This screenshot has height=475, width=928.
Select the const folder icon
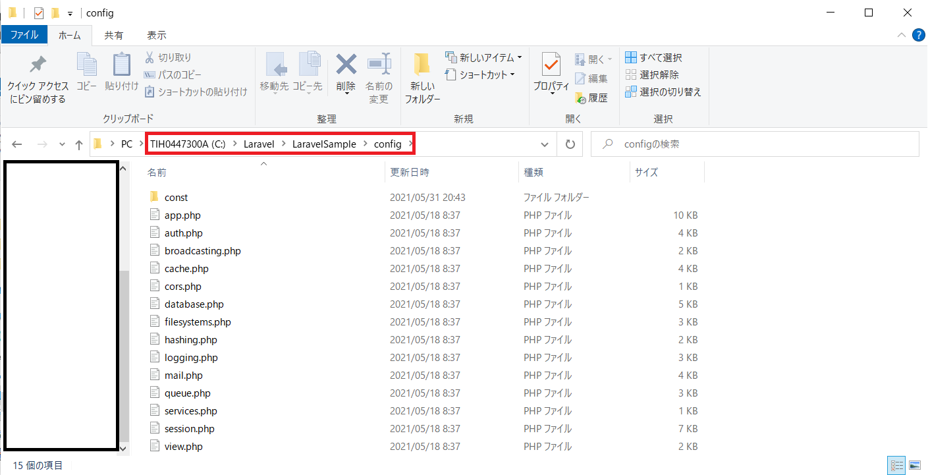155,197
